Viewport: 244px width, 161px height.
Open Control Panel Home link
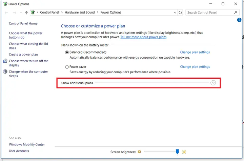[23, 23]
